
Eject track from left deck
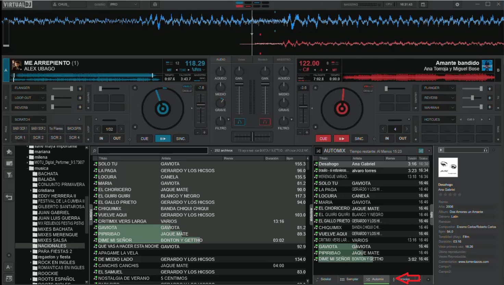(135, 88)
